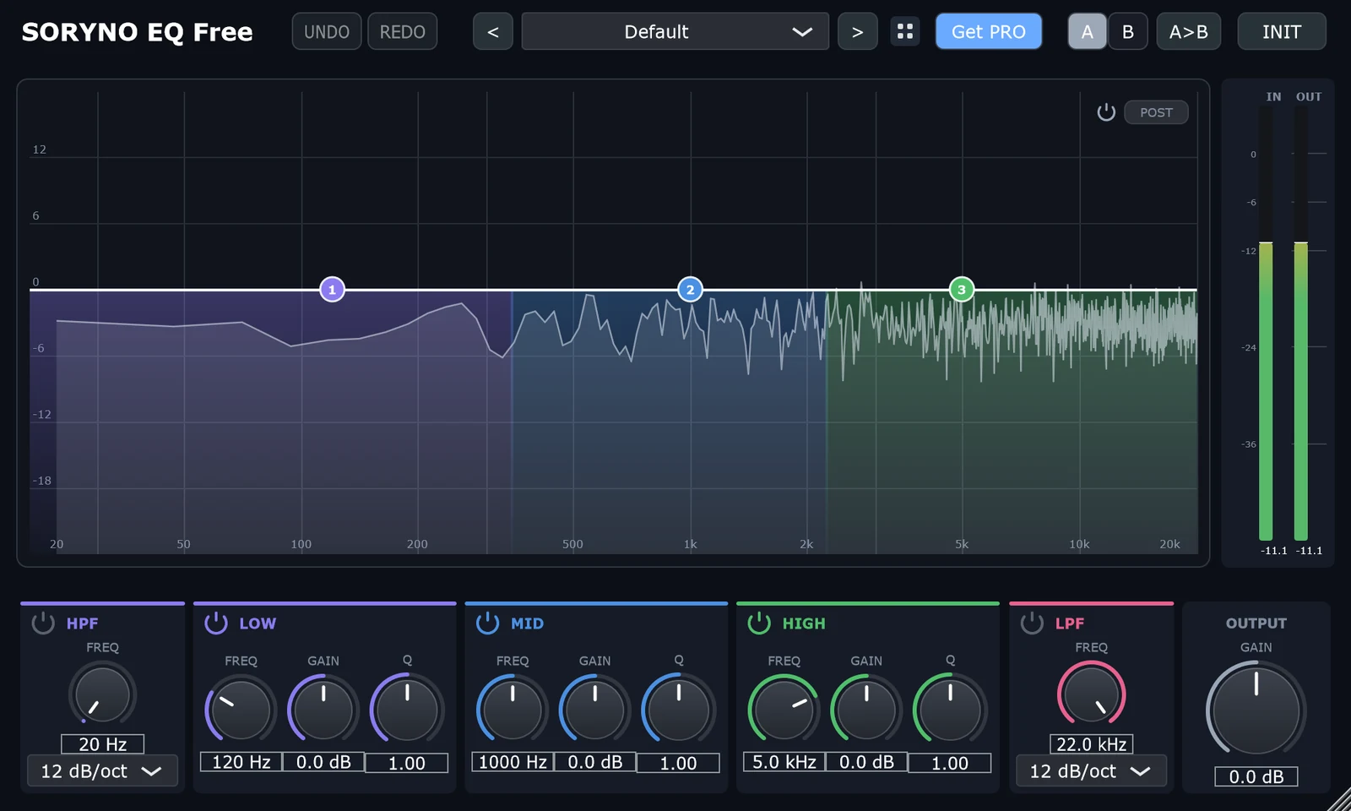Toggle the LPF band power
1351x811 pixels.
[x=1032, y=623]
